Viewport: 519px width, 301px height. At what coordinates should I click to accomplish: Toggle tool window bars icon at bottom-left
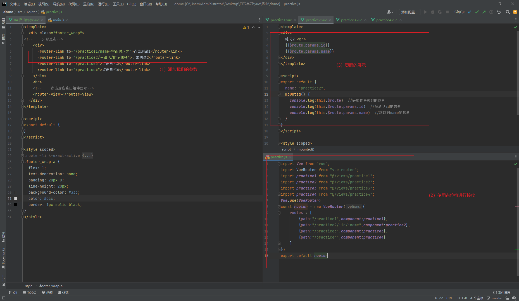tap(3, 298)
